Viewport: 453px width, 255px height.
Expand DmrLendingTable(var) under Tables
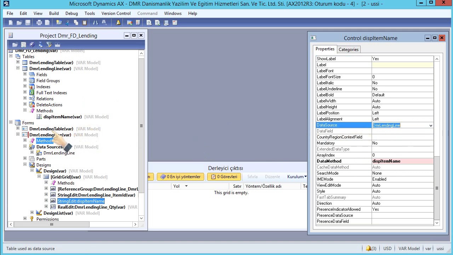coord(18,62)
